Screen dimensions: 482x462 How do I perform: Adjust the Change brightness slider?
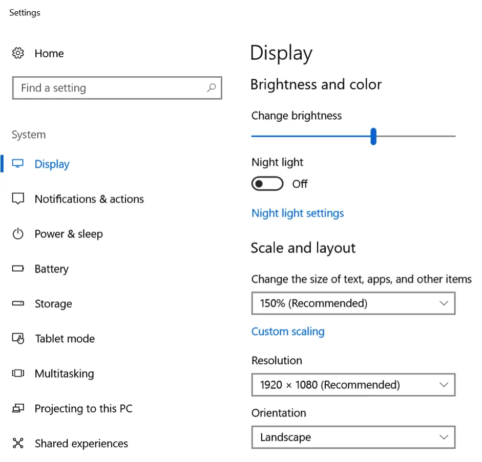tap(373, 137)
